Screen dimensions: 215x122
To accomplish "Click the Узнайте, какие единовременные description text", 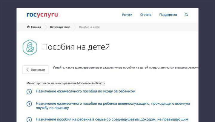I will click(x=126, y=67).
